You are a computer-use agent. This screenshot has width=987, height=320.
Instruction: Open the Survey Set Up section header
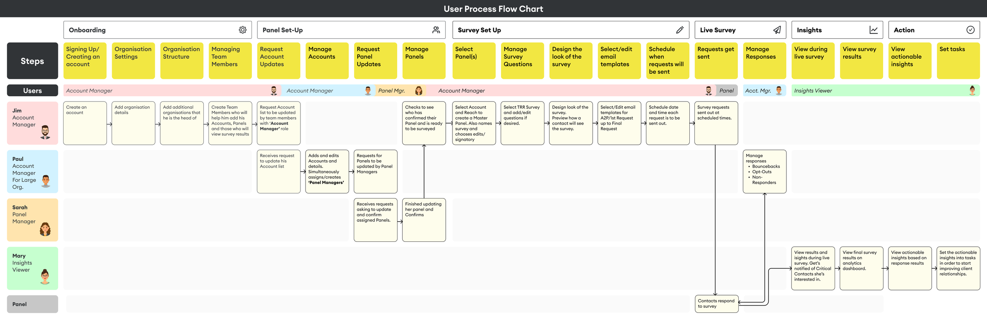click(x=571, y=30)
